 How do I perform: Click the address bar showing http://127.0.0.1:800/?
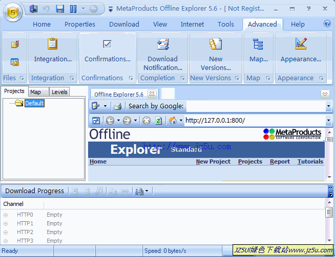[x=255, y=121]
